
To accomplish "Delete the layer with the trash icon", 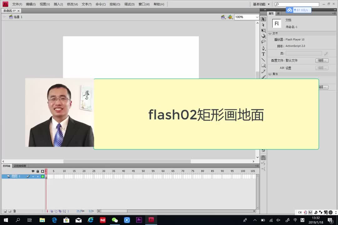I will [14, 211].
